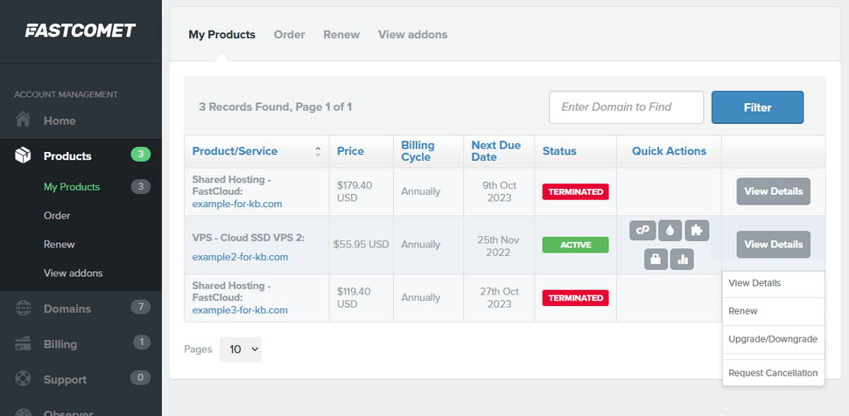The height and width of the screenshot is (416, 849).
Task: Switch to the Order tab
Action: click(289, 35)
